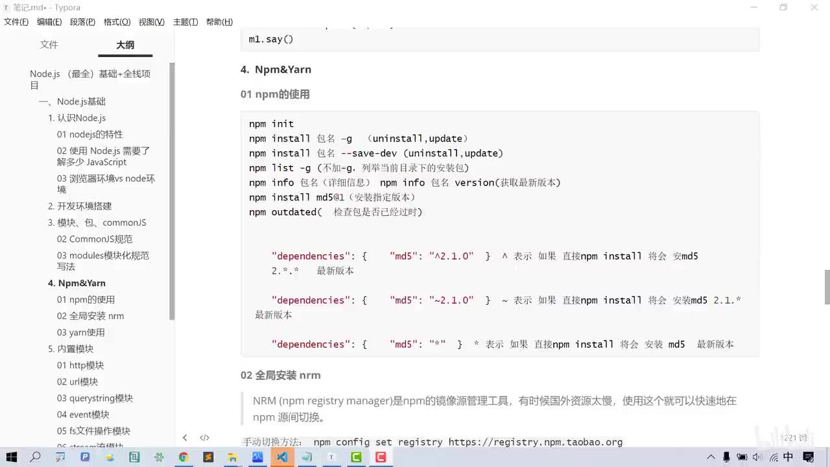830x467 pixels.
Task: Show hidden system tray icons
Action: pos(712,457)
